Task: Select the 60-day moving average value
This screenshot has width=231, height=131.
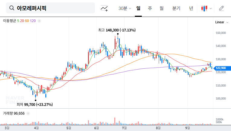Action: [27, 21]
